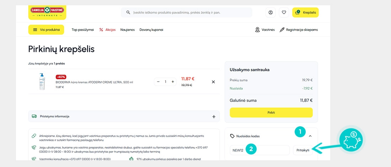Click the delivery truck icon
Image resolution: width=391 pixels, height=167 pixels.
tap(34, 116)
